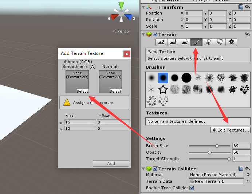Select an Albedo texture via Select button
The width and height of the screenshot is (252, 194).
[83, 91]
